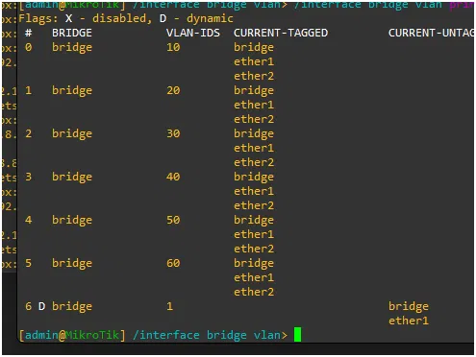Image resolution: width=476 pixels, height=357 pixels.
Task: Click the CURRENT-TAGGED column header
Action: coord(281,33)
